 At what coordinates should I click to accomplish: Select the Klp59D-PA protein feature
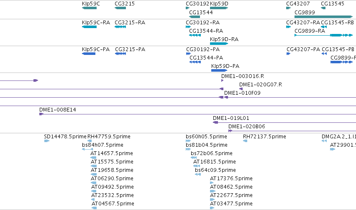219,70
